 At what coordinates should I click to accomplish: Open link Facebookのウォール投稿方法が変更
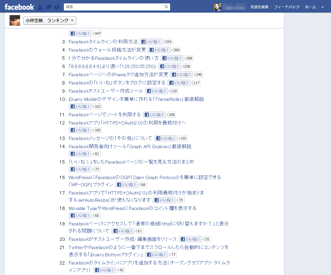107,50
